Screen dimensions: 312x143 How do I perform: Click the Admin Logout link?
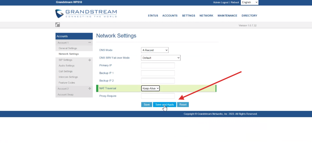221,2
